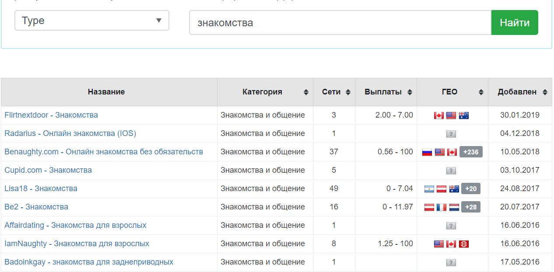The image size is (554, 272).
Task: Sort table by Категория column arrows
Action: click(306, 92)
